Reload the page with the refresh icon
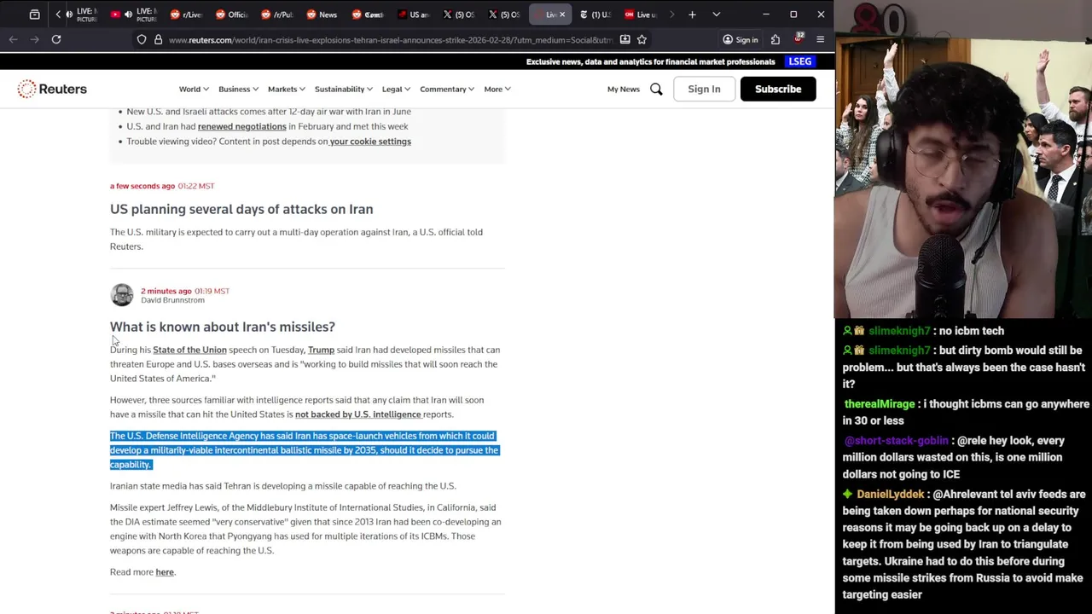 (56, 39)
